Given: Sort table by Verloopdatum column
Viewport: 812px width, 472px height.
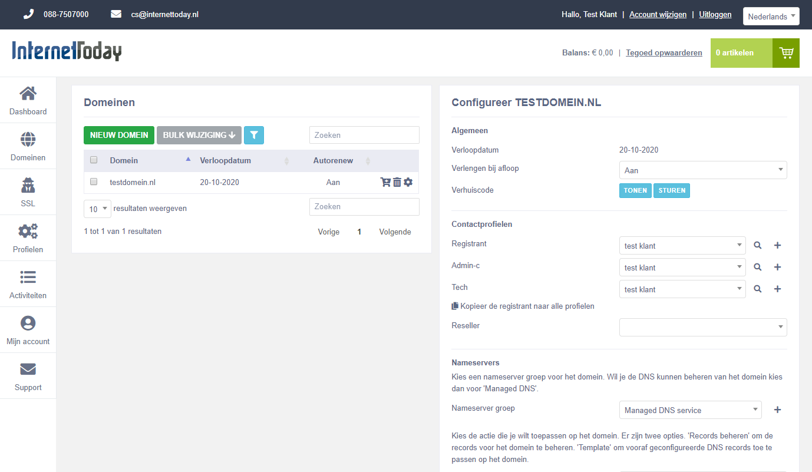Looking at the screenshot, I should coord(244,160).
